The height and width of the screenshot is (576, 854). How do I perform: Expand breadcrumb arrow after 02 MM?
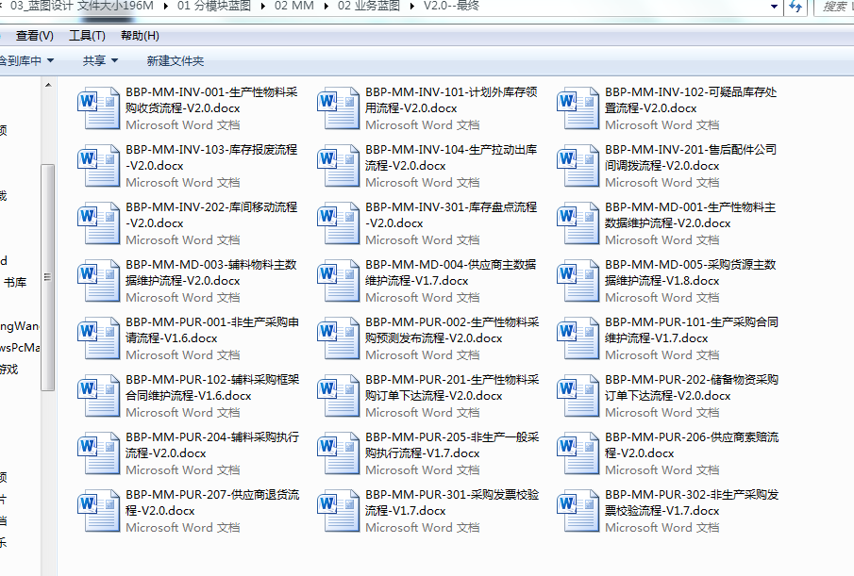click(x=326, y=8)
